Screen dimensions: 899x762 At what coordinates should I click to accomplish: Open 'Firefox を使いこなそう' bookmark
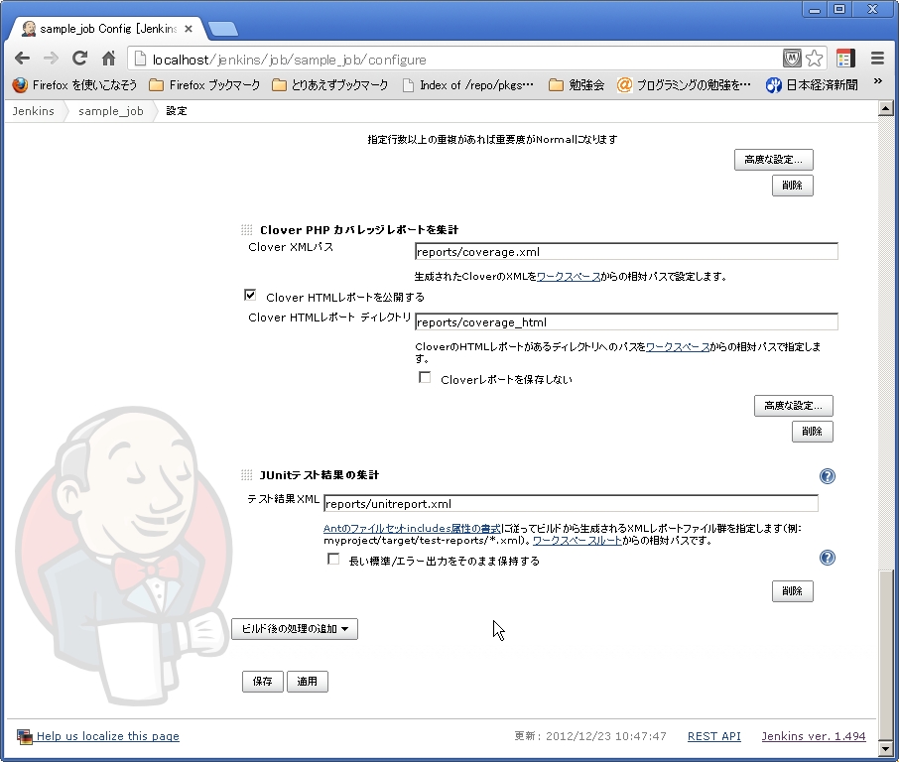(x=75, y=85)
